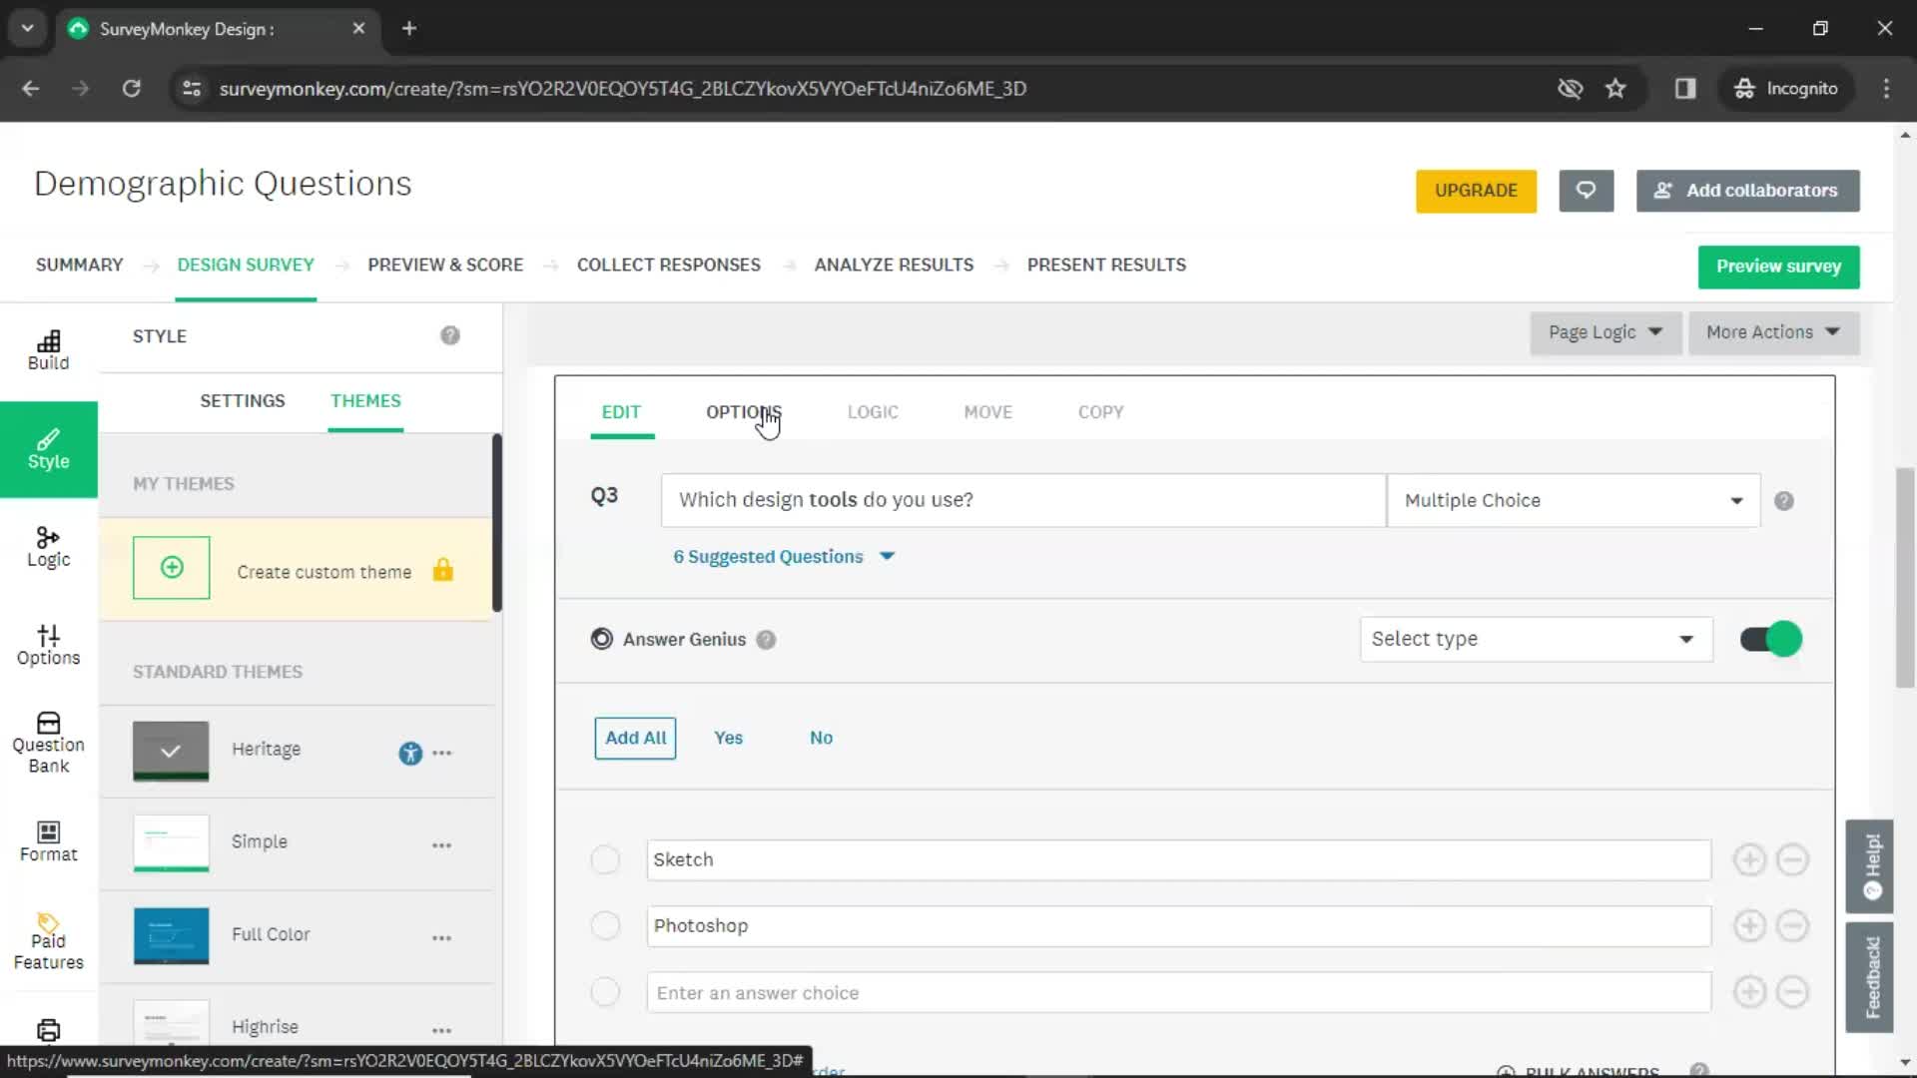This screenshot has width=1917, height=1078.
Task: Select the Full Color theme thumbnail
Action: tap(171, 935)
